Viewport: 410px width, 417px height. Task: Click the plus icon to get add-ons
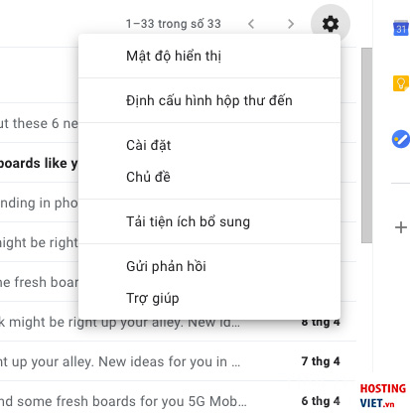tap(401, 227)
